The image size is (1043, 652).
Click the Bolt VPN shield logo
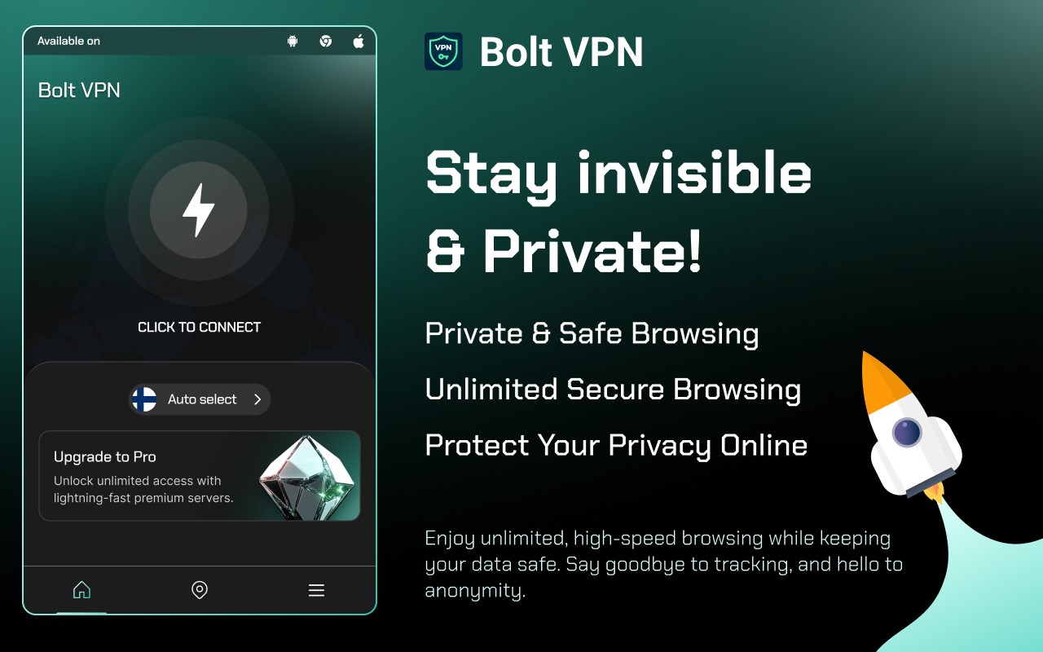[443, 51]
